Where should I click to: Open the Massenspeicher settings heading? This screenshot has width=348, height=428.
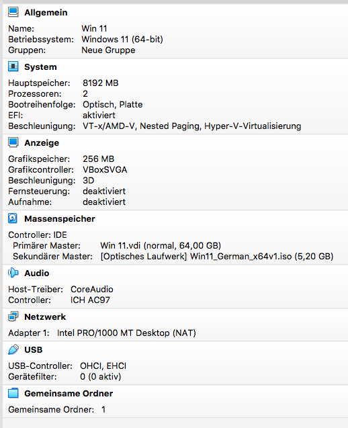(x=60, y=218)
